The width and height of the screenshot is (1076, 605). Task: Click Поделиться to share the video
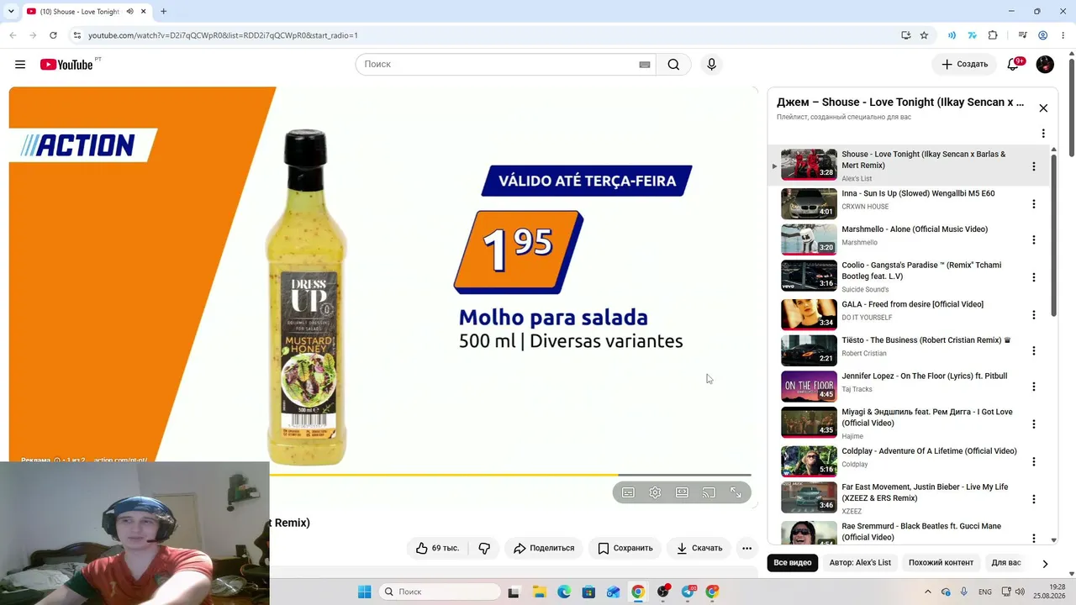pos(544,548)
